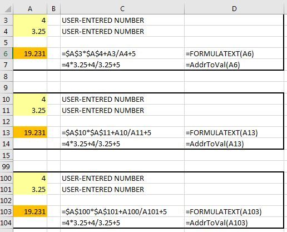The image size is (287, 232).
Task: Click cell C10 USER-ENTERED NUMBER
Action: pyautogui.click(x=122, y=99)
